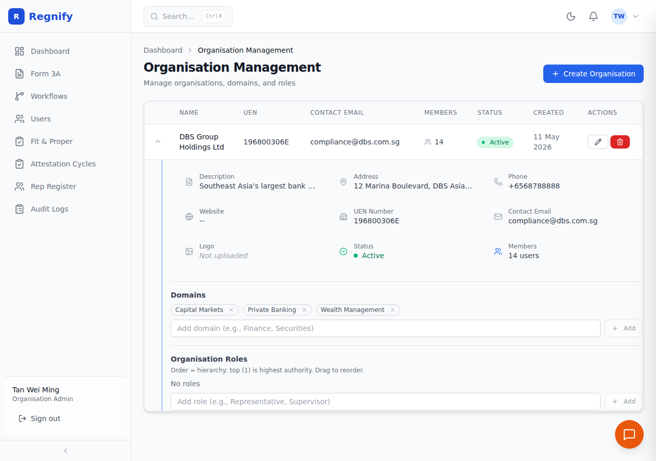Open Rep Register page
Viewport: 656px width, 461px height.
click(66, 186)
